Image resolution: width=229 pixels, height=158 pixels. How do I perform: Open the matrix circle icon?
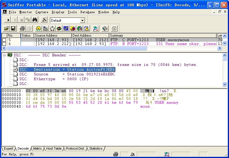[x=52, y=28]
